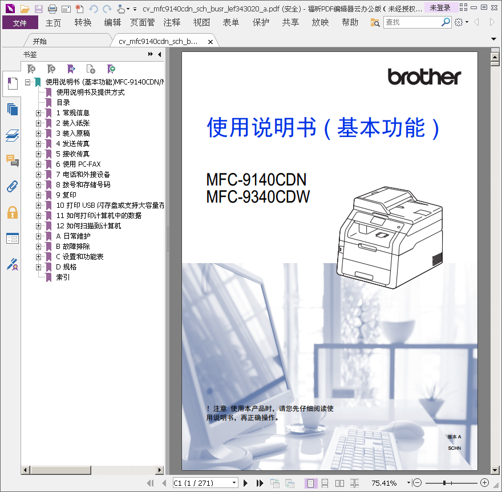Image resolution: width=502 pixels, height=492 pixels.
Task: Open the 文件 menu
Action: coord(20,23)
